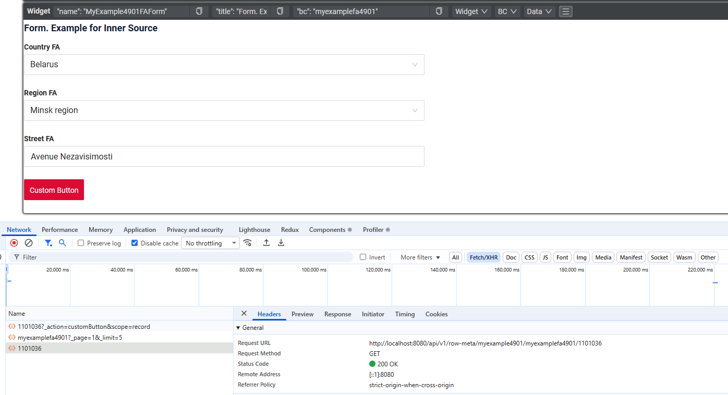Expand the Region FA dropdown

click(x=224, y=110)
